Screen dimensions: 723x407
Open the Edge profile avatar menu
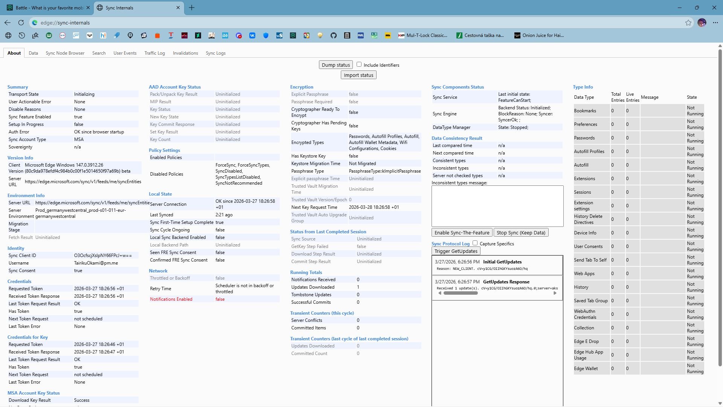pos(702,23)
